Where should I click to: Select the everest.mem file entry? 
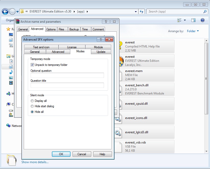pos(147,75)
